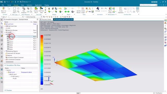
Task: Switch to the View ribbon tab
Action: [x=22, y=5]
